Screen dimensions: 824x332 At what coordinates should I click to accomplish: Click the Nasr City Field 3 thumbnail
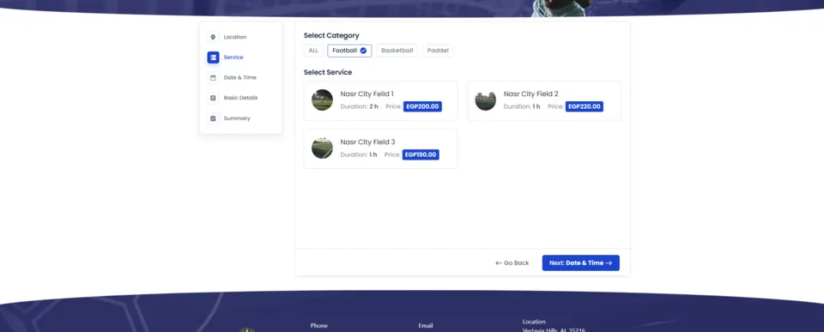[x=322, y=148]
